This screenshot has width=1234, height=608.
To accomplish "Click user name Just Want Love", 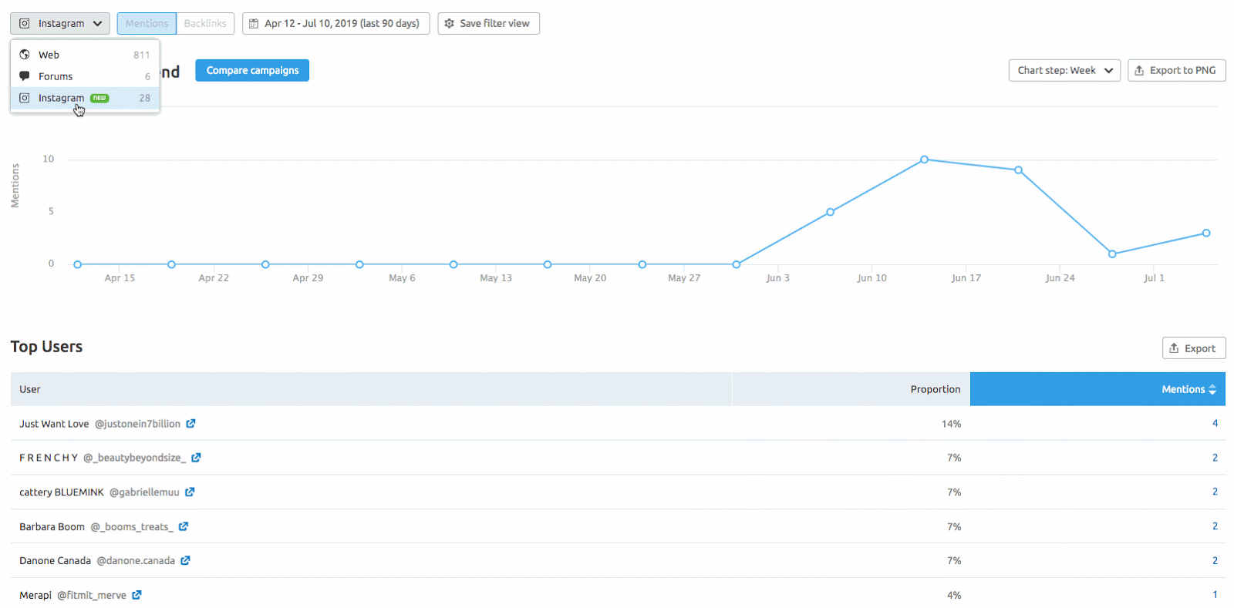I will 54,424.
